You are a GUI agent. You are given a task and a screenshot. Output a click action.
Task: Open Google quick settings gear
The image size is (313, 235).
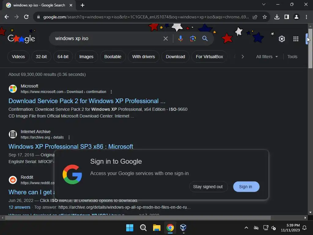click(x=282, y=39)
